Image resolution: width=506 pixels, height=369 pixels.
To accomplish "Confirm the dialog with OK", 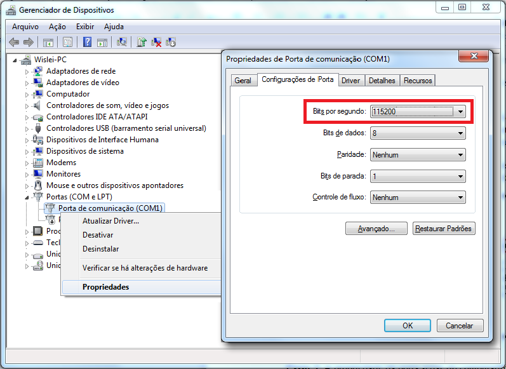I will pyautogui.click(x=408, y=325).
